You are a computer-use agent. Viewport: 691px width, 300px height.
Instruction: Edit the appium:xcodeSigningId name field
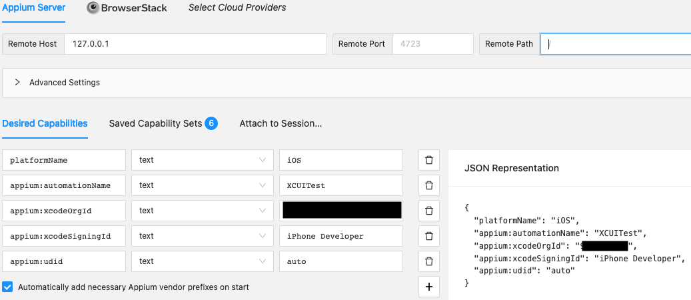(64, 236)
